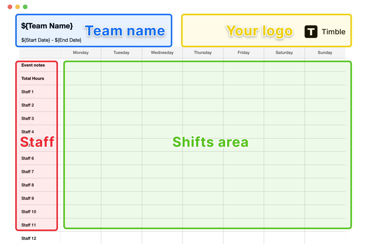The image size is (366, 244).
Task: Click the green maximize window dot
Action: tap(25, 7)
